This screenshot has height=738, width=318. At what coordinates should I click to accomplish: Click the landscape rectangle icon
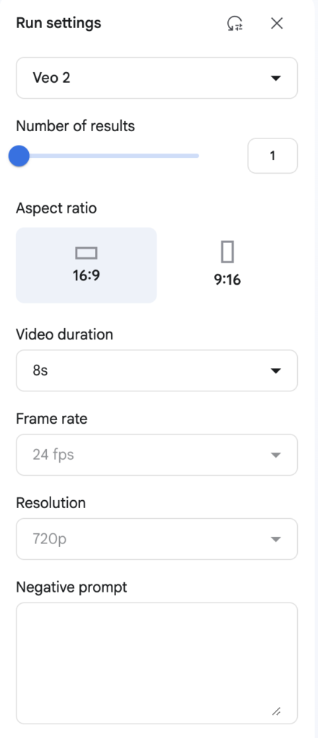tap(87, 254)
